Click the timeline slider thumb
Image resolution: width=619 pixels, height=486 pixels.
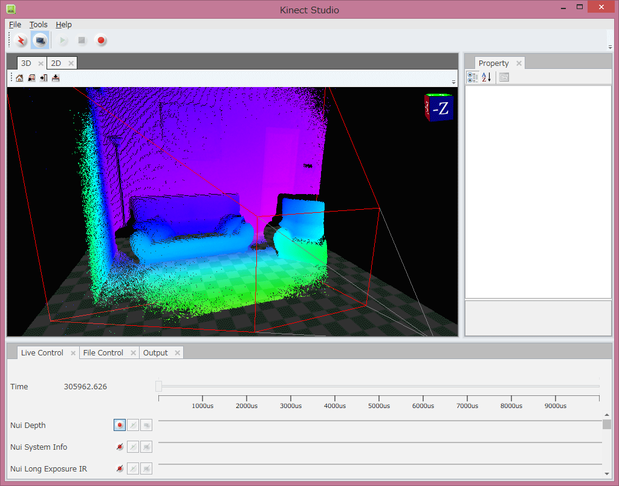point(159,386)
